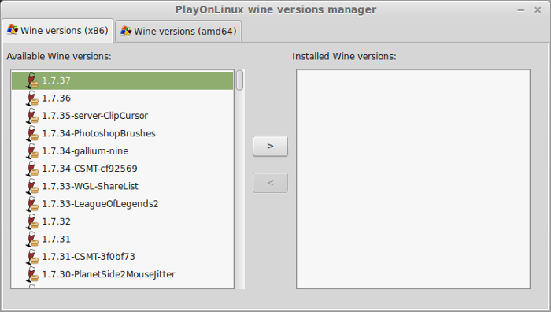The width and height of the screenshot is (551, 312).
Task: Click the wine icon next to 1.7.33-LeagueOfLegends2
Action: click(32, 203)
